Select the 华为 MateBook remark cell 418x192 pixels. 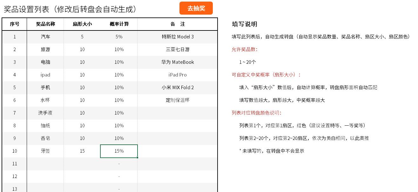[178, 62]
